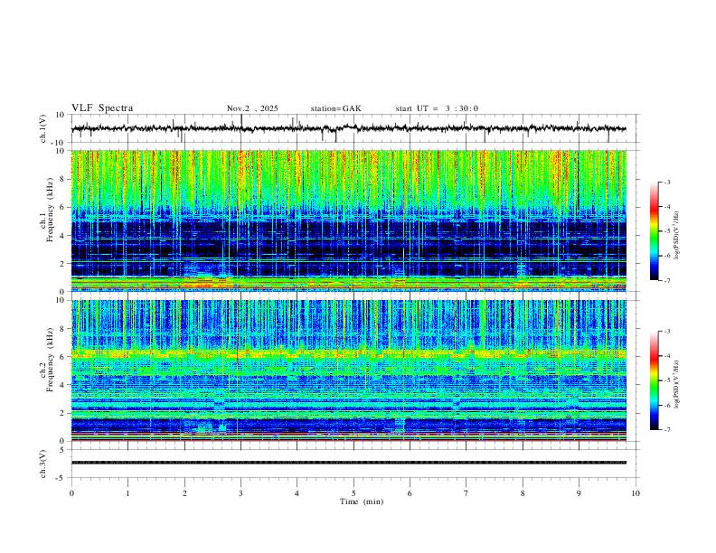Click the black ch.3 signal band
The width and height of the screenshot is (716, 553).
pyautogui.click(x=348, y=463)
